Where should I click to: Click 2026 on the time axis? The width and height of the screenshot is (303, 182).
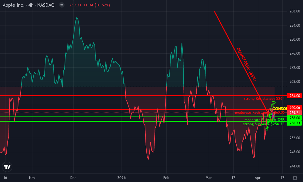[122, 178]
